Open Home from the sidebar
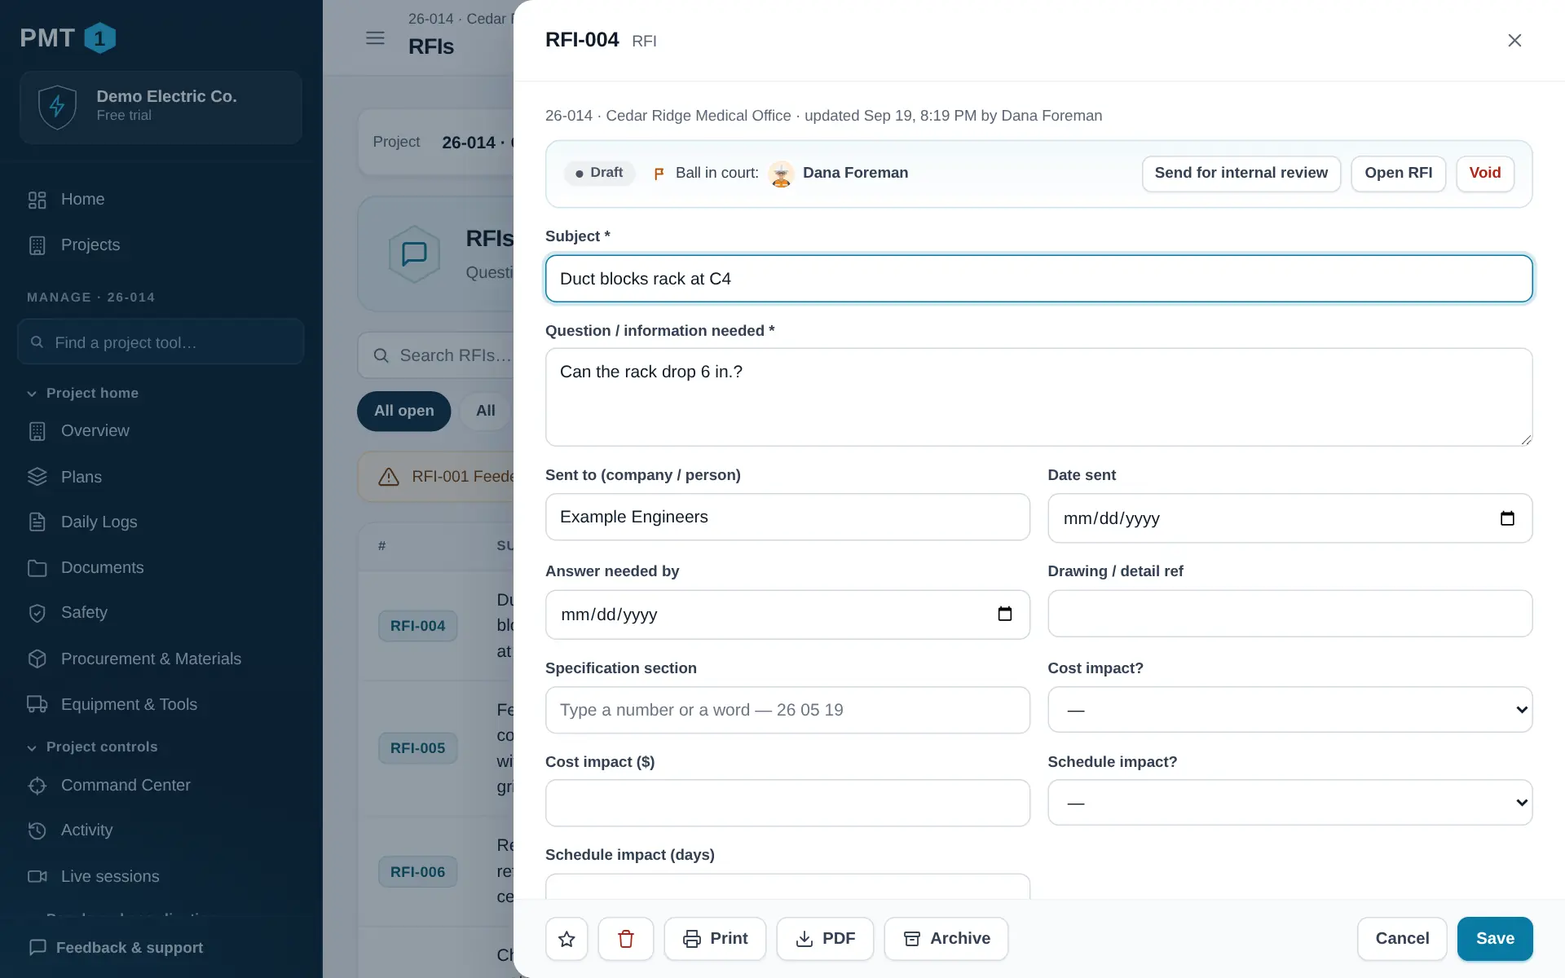 [161, 200]
